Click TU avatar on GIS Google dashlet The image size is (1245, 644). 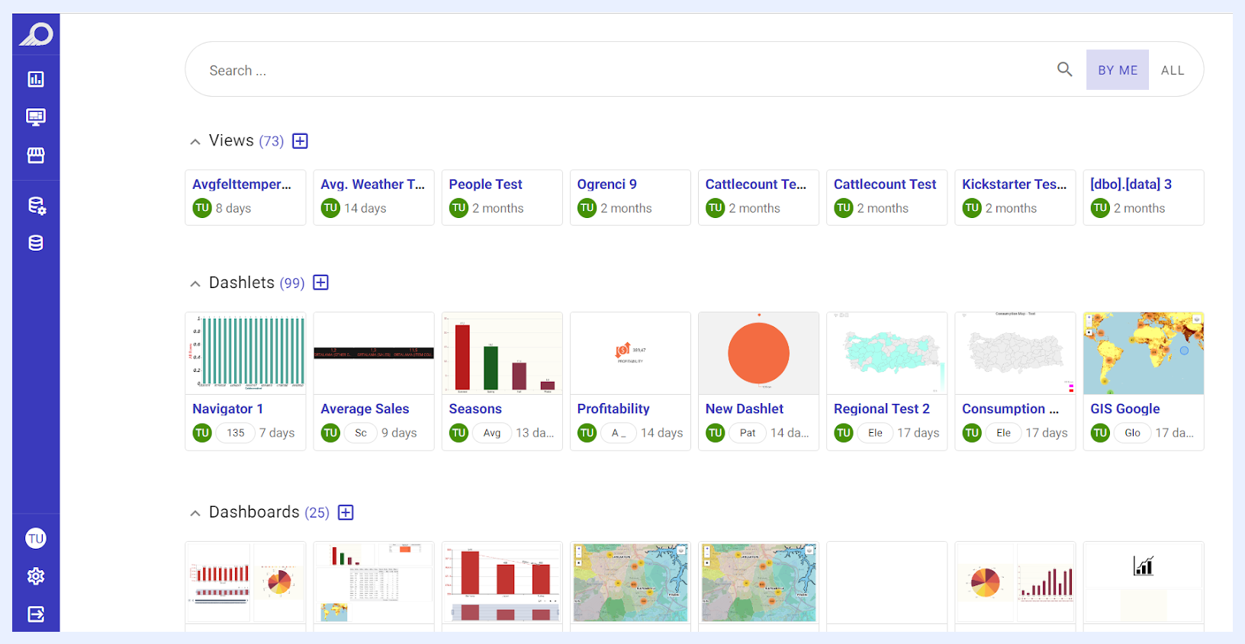1100,433
